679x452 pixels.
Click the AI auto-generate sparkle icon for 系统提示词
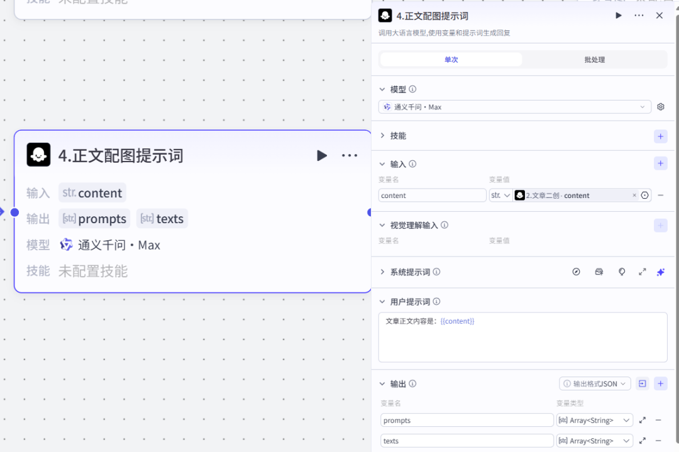tap(660, 272)
